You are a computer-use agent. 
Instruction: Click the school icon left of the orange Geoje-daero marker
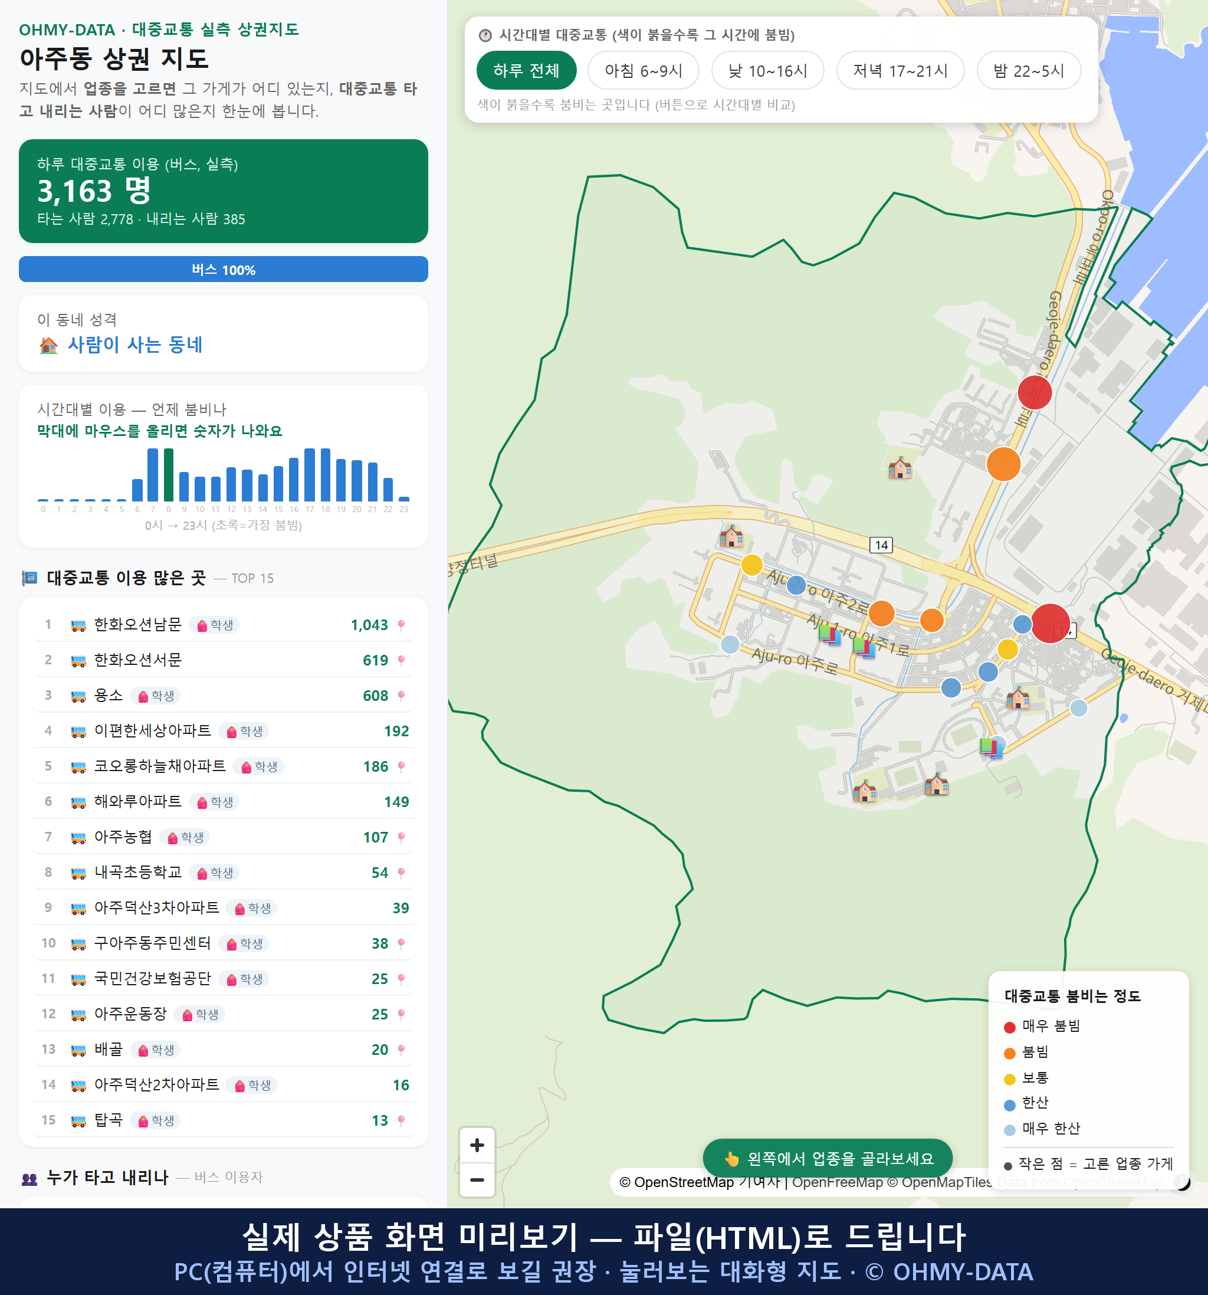(900, 467)
